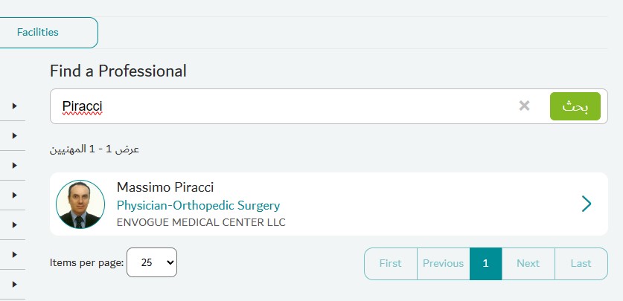Open Massimo Piracci's profile via the right chevron

click(x=586, y=204)
